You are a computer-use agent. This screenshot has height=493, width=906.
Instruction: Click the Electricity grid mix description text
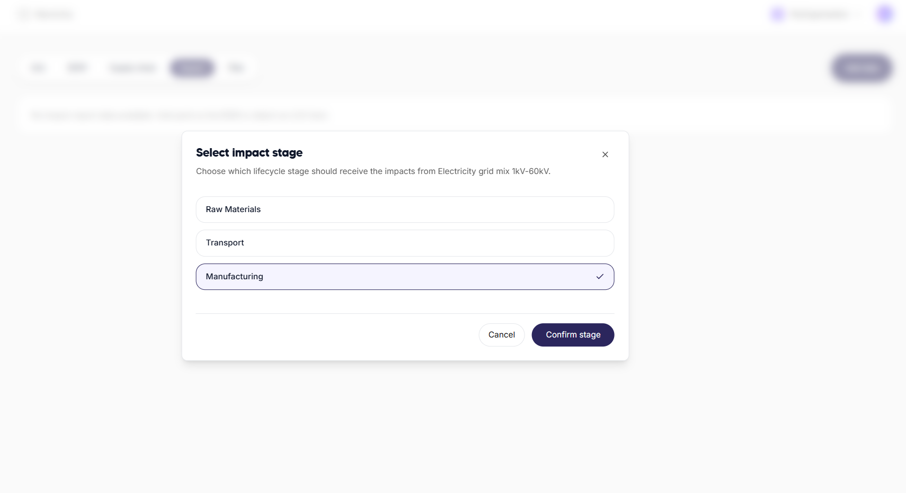(x=373, y=171)
